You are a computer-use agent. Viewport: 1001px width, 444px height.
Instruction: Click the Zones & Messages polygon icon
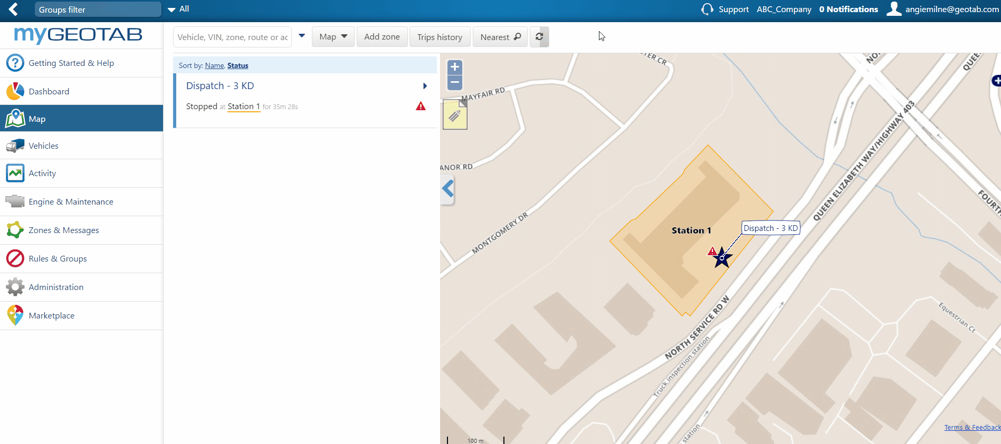15,230
